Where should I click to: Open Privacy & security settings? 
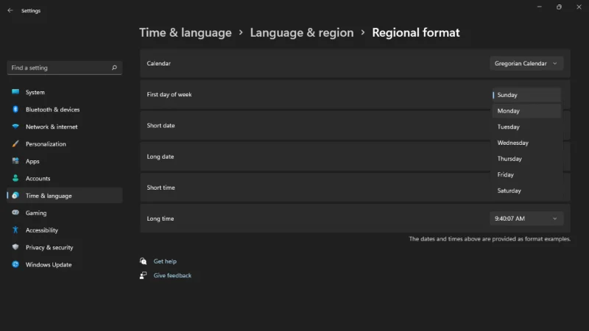point(65,247)
